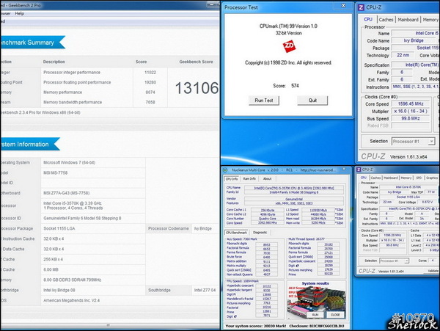Switch to the About tab in Nuclearus
The width and height of the screenshot is (440, 331).
pos(267,178)
